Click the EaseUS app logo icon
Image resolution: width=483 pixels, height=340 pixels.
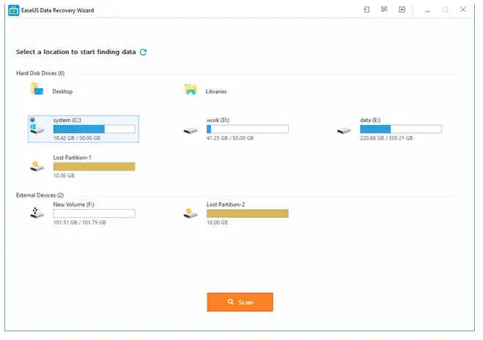coord(13,10)
